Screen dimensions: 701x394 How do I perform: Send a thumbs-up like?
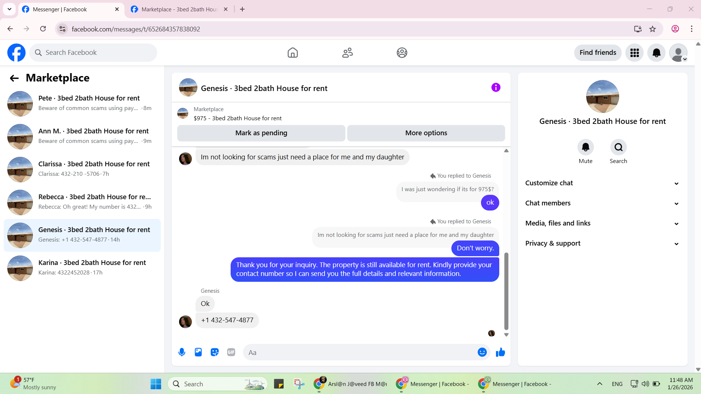(500, 352)
